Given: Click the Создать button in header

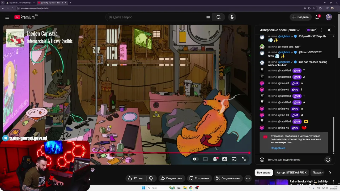Looking at the screenshot, I should [300, 17].
